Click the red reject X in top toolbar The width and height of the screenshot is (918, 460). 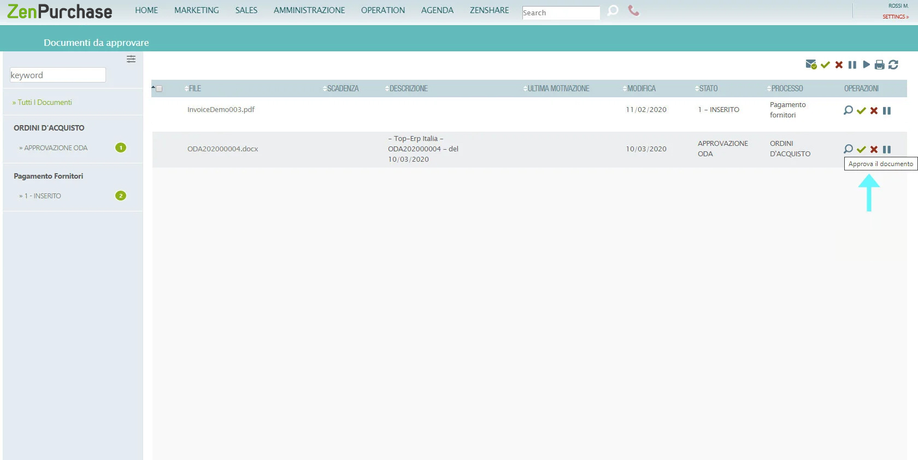tap(839, 65)
